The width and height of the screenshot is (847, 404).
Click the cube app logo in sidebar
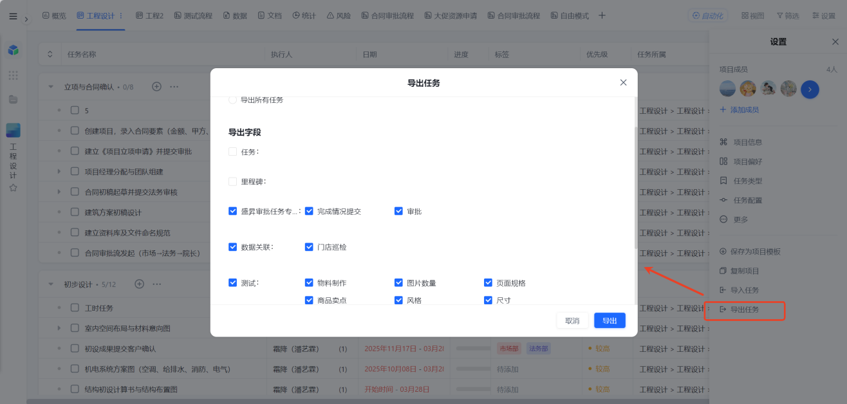coord(13,50)
